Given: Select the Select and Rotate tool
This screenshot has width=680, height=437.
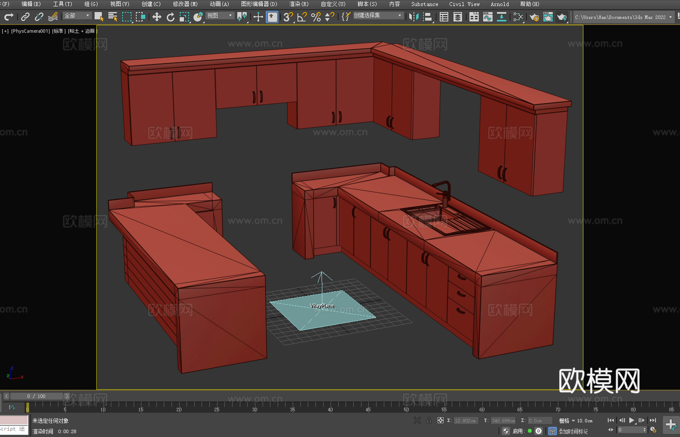Looking at the screenshot, I should [171, 17].
